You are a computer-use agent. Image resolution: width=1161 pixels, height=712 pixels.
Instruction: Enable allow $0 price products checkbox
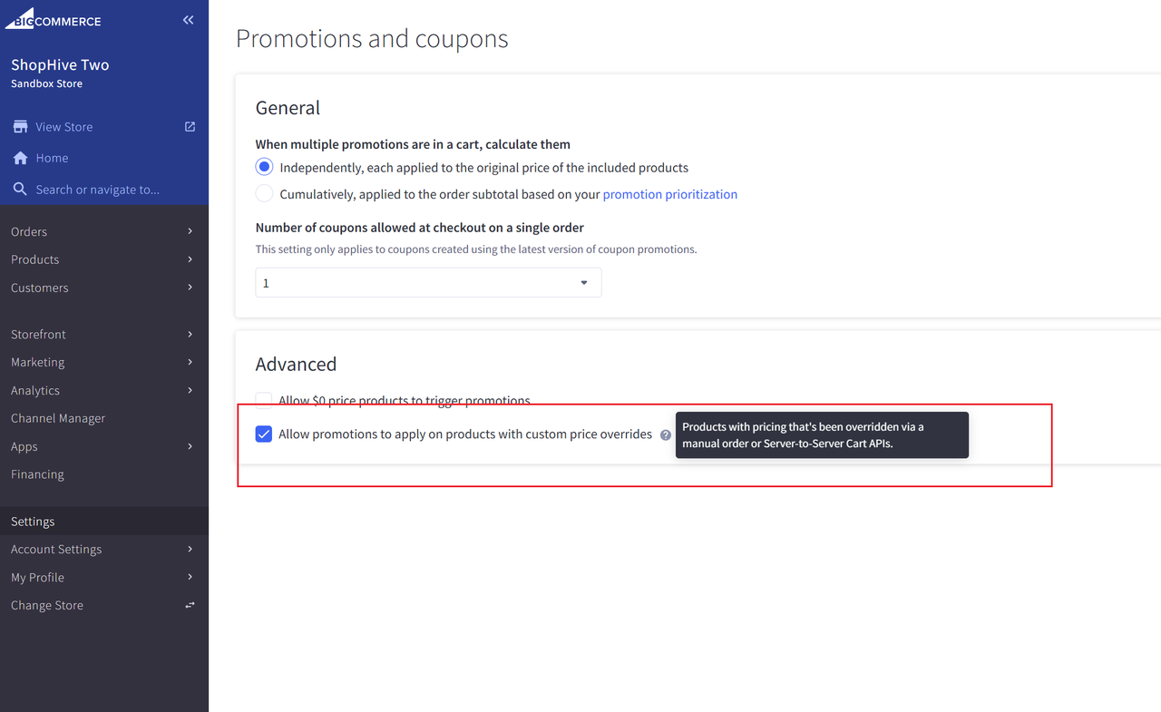[x=264, y=400]
